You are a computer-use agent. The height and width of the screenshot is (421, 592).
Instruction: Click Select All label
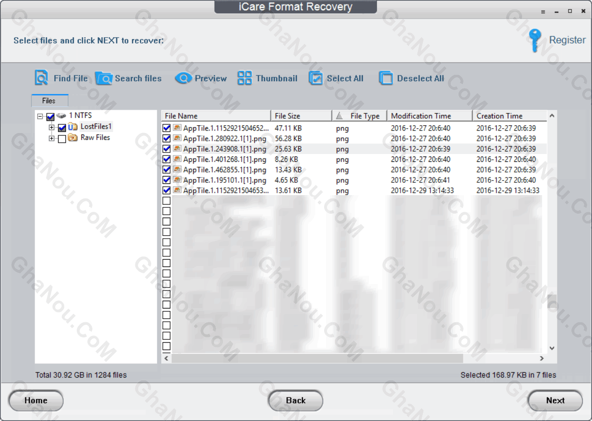click(345, 78)
